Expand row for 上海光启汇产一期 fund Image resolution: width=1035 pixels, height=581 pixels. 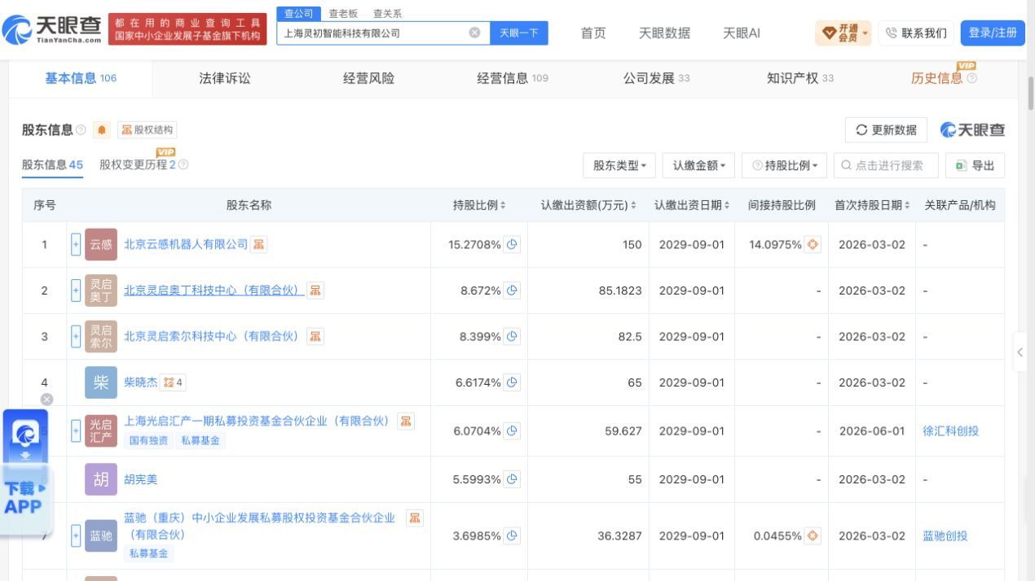tap(76, 430)
